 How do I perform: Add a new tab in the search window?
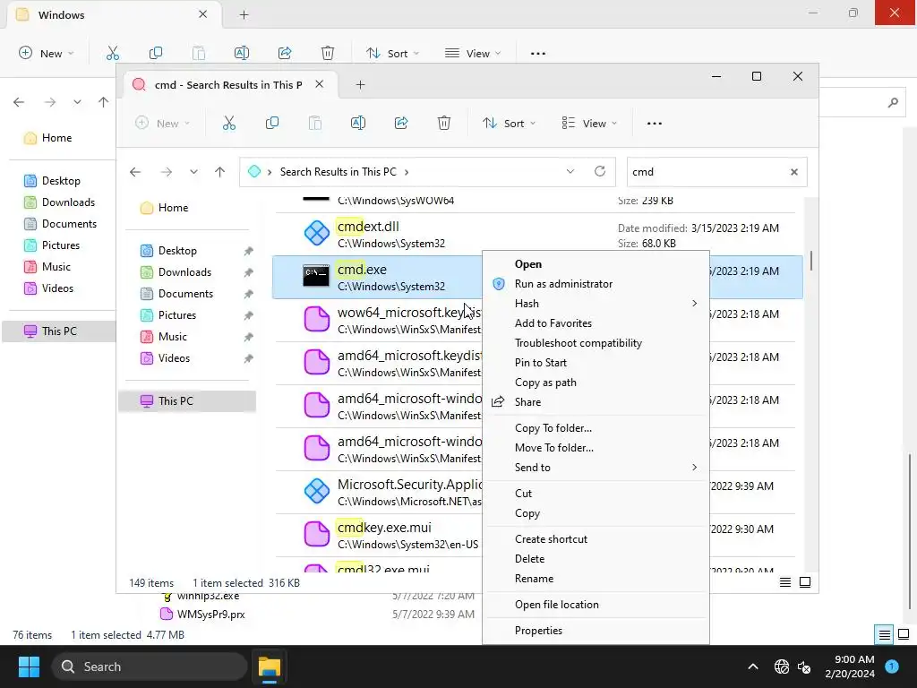click(x=360, y=85)
